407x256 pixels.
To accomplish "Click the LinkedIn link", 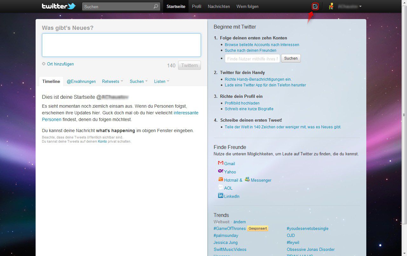I will coord(232,196).
